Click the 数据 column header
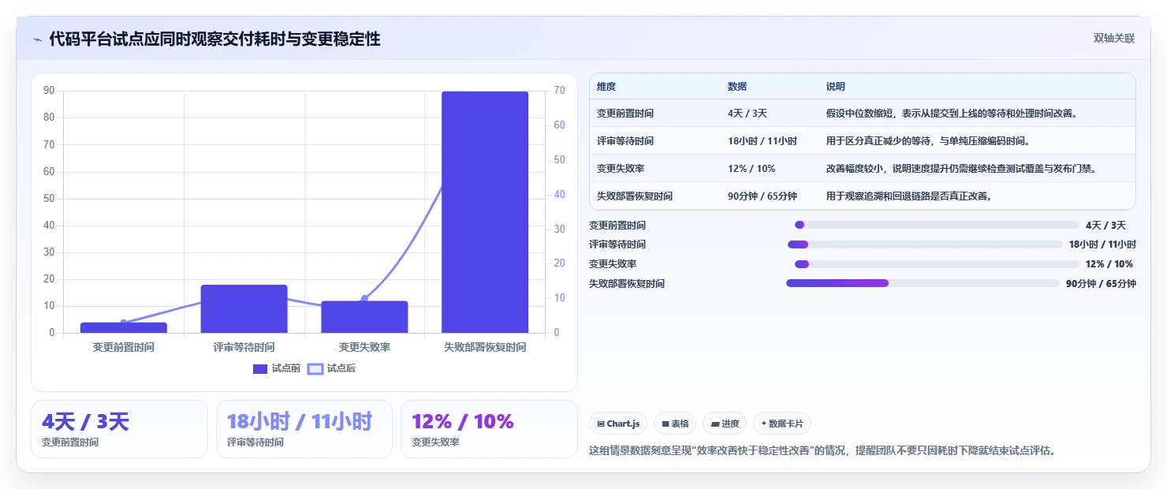 coord(737,87)
